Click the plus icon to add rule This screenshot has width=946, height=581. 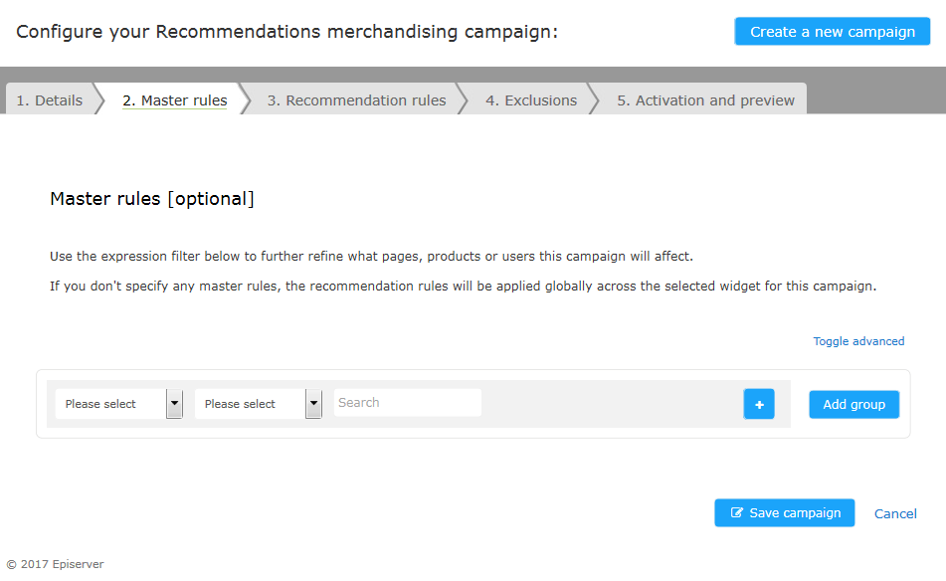[x=759, y=404]
